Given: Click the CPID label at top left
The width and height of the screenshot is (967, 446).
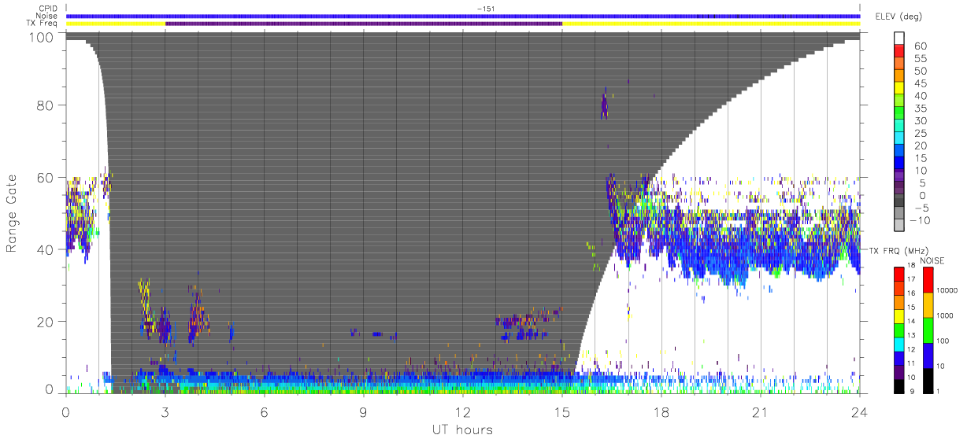Looking at the screenshot, I should (46, 9).
